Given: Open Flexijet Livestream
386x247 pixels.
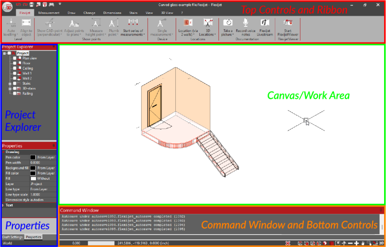Looking at the screenshot, I should pyautogui.click(x=265, y=27).
